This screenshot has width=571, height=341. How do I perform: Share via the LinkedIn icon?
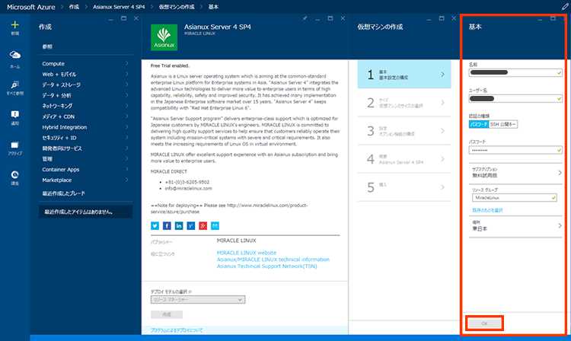click(178, 226)
